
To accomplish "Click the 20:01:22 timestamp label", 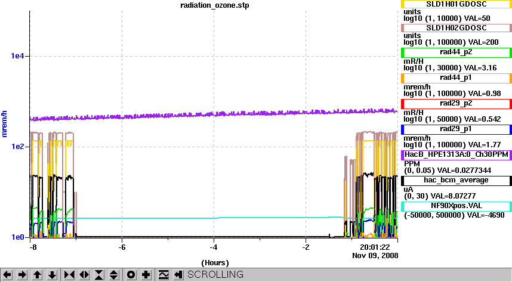I will 375,247.
